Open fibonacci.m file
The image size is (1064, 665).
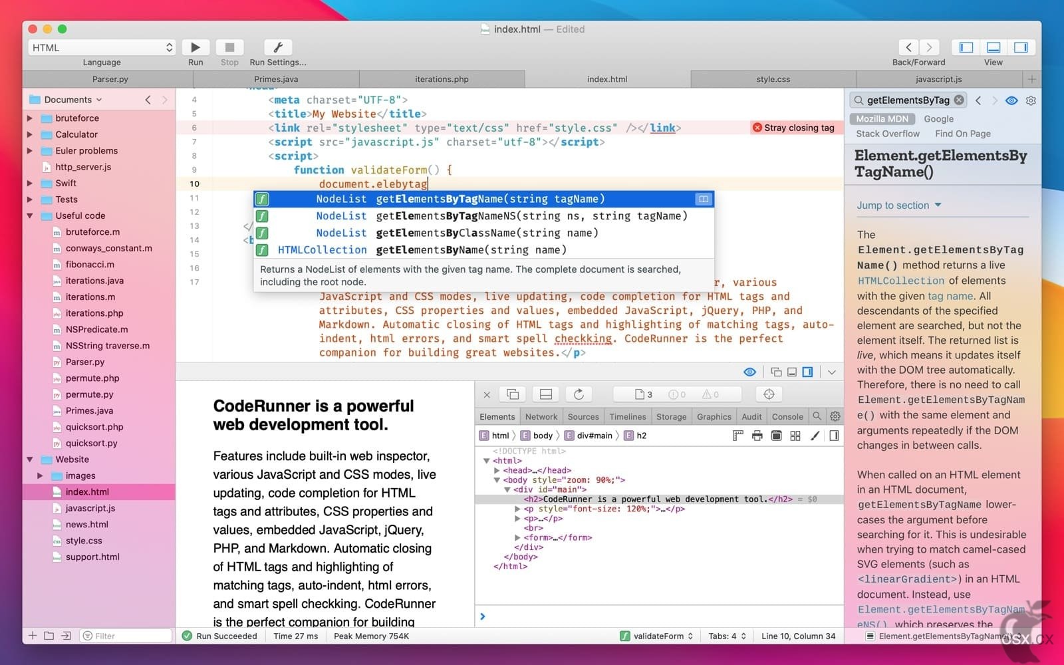pyautogui.click(x=90, y=265)
